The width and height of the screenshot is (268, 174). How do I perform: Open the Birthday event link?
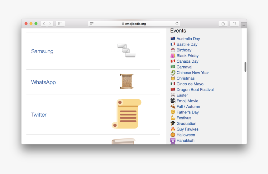tap(184, 50)
